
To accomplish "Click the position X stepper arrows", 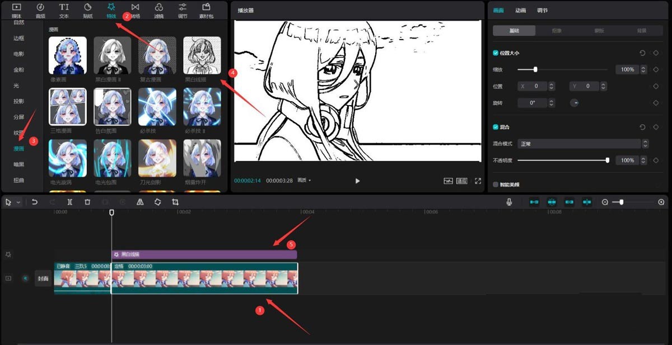I will click(552, 86).
